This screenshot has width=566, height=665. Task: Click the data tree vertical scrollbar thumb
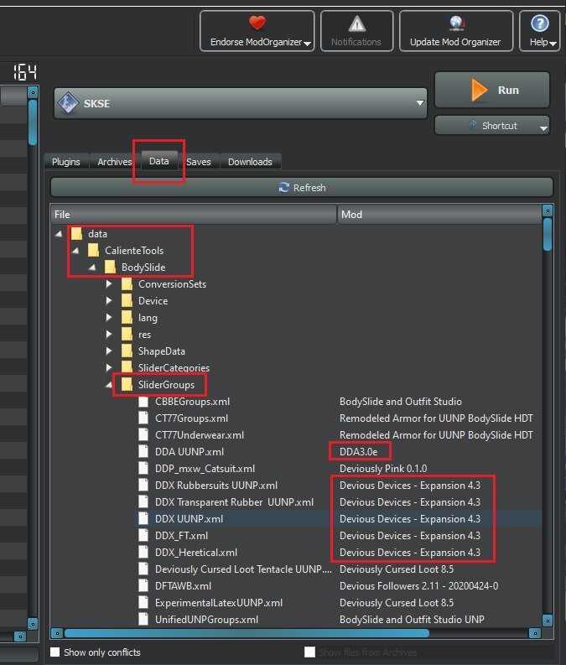coord(548,234)
